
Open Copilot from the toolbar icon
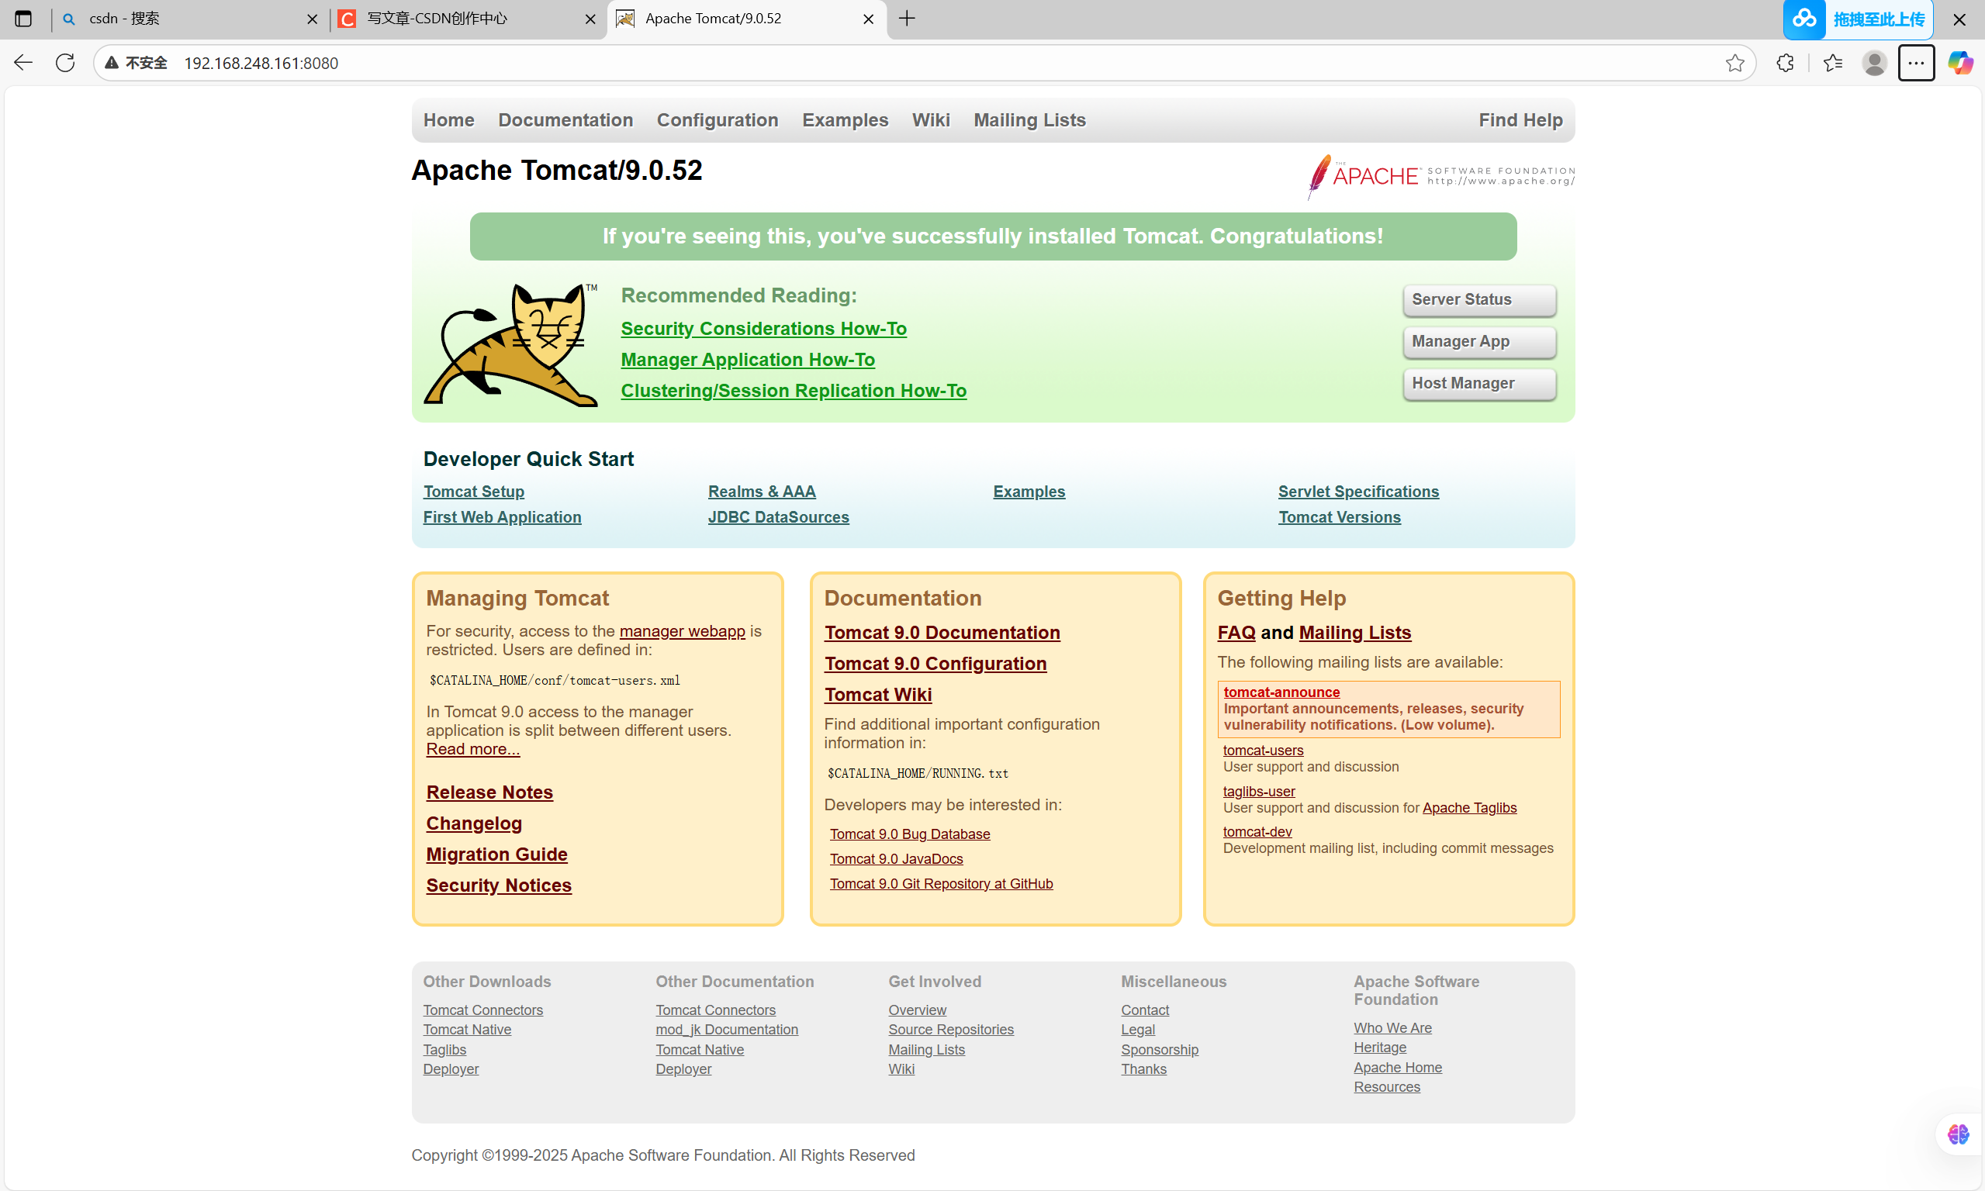coord(1961,62)
